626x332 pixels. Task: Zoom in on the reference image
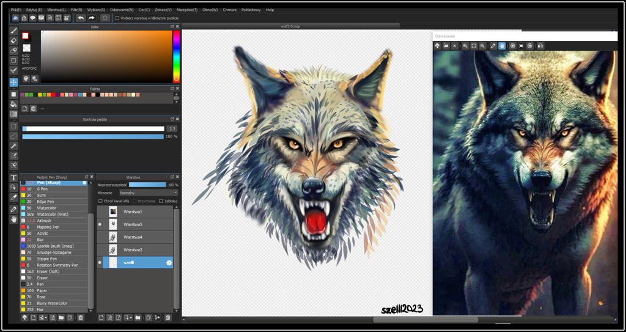pos(465,46)
